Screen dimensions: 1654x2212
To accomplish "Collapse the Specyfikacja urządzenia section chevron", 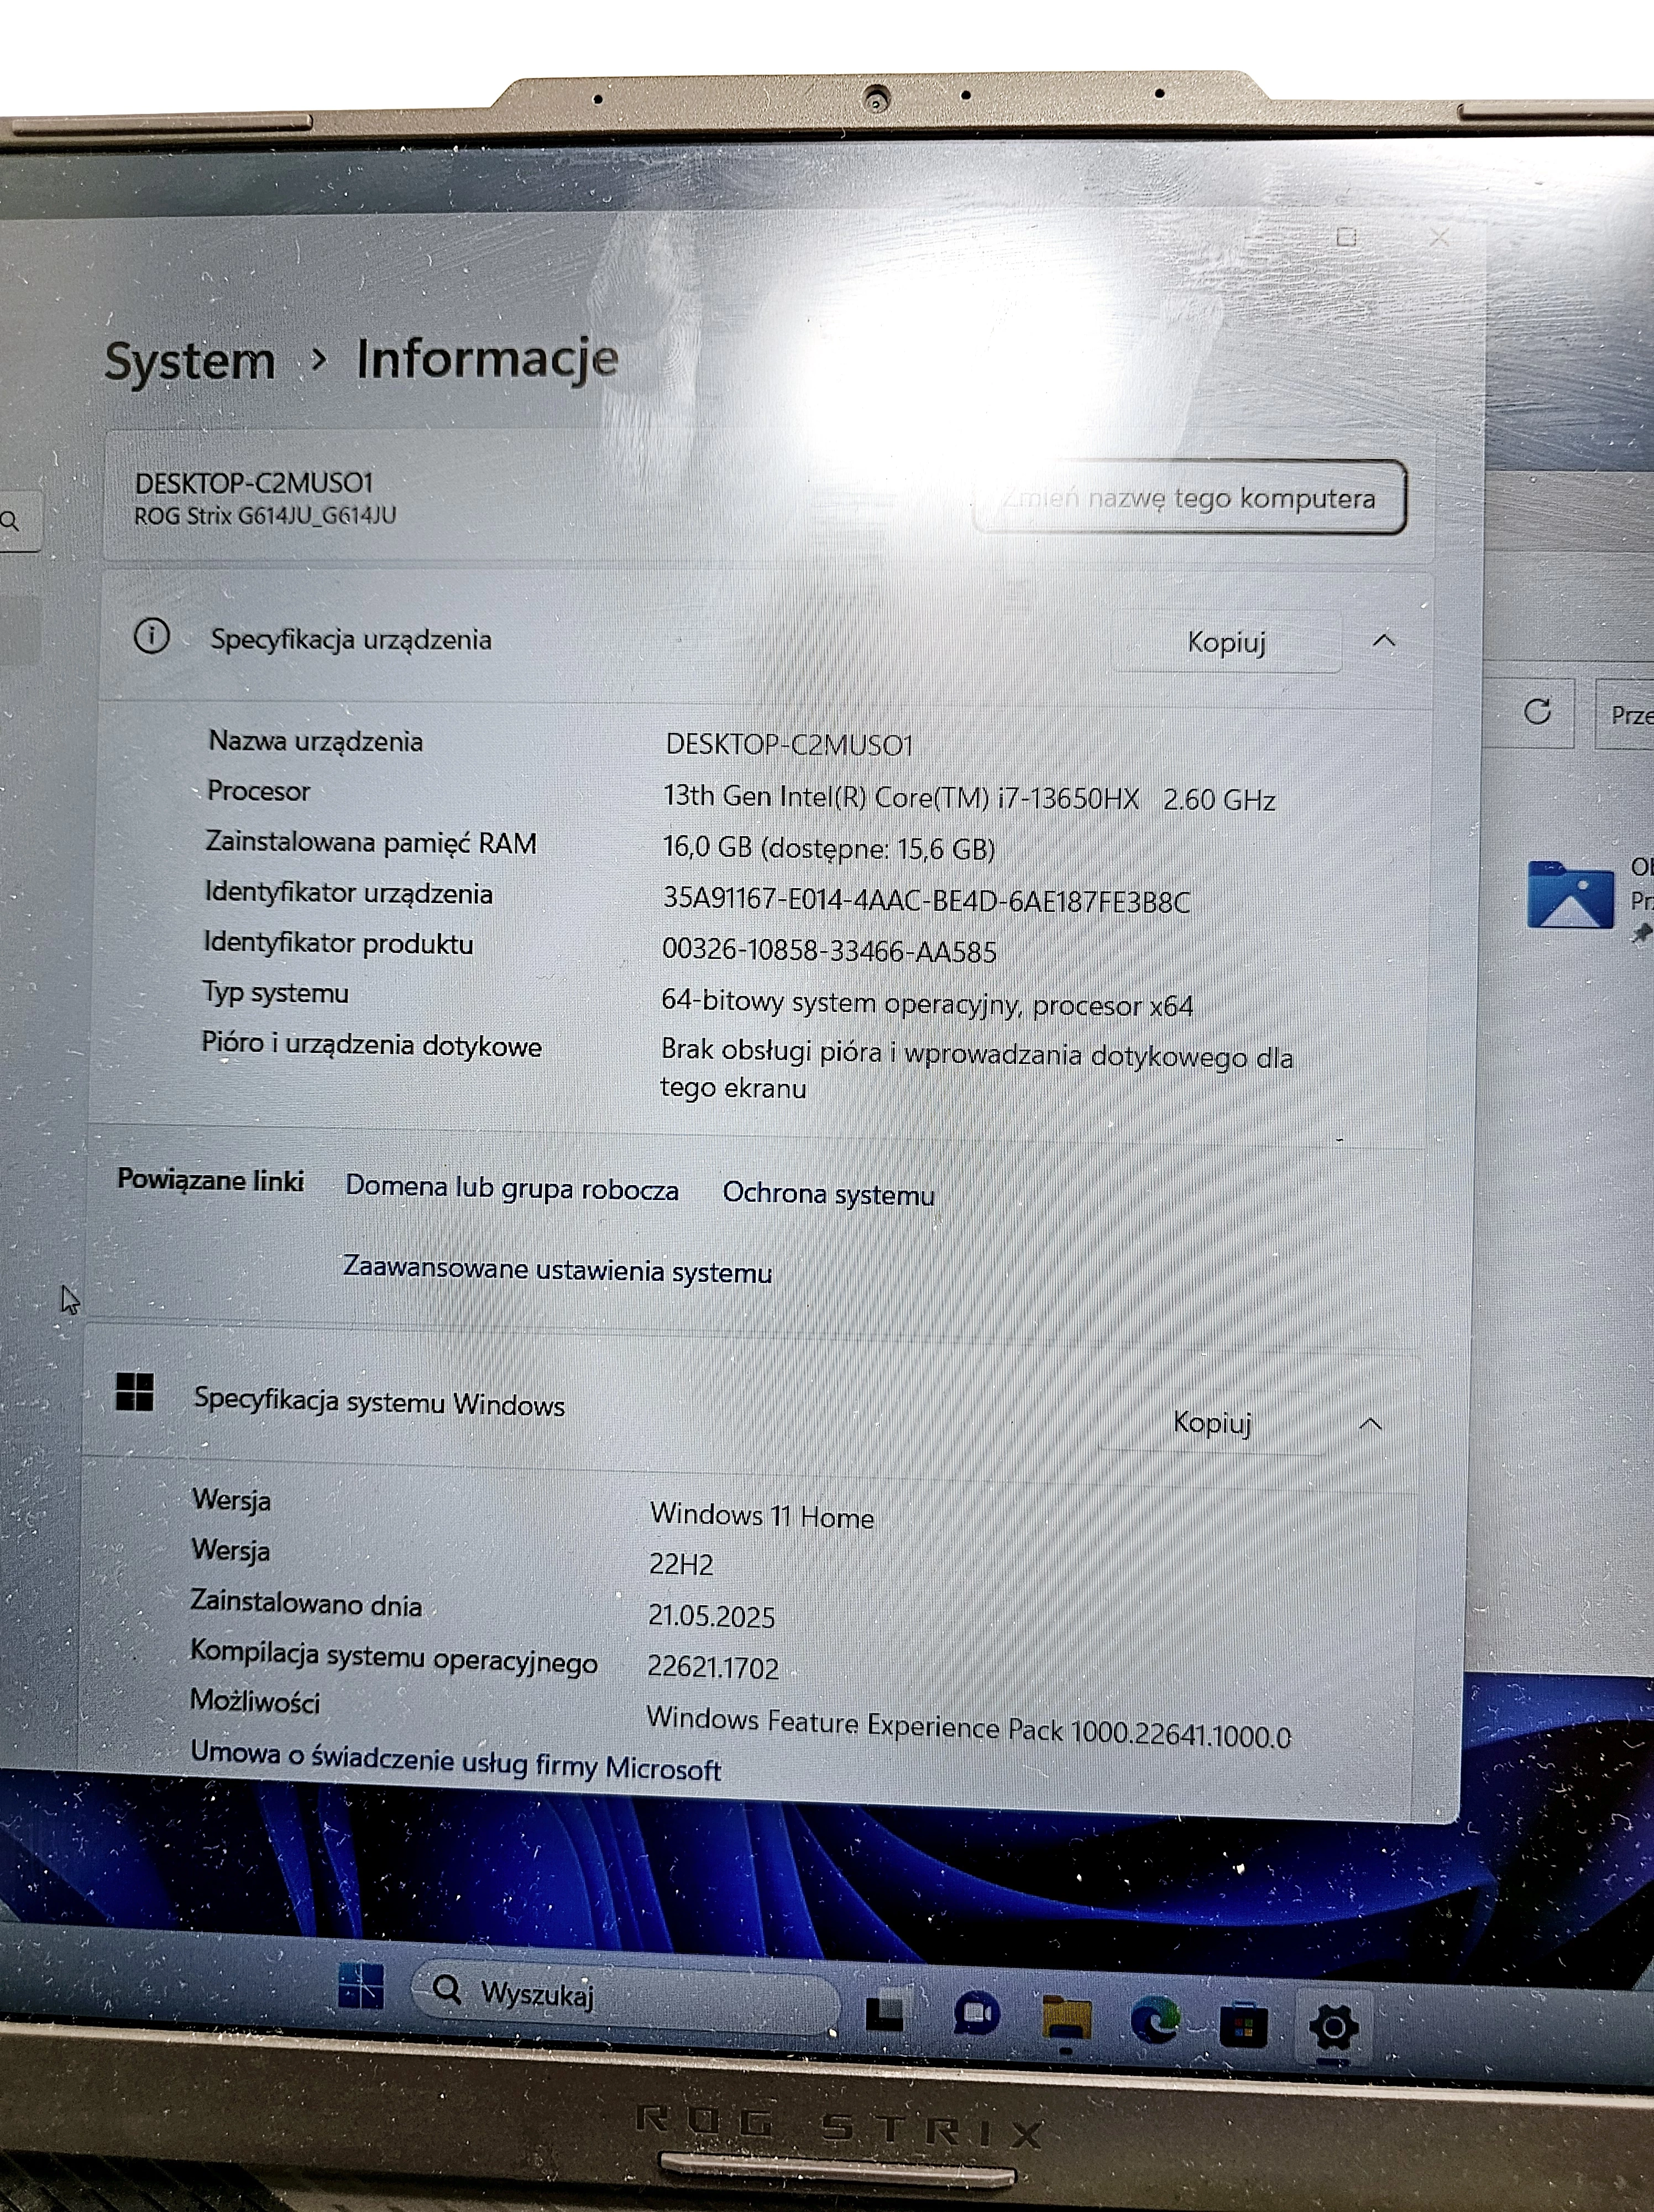I will 1384,640.
